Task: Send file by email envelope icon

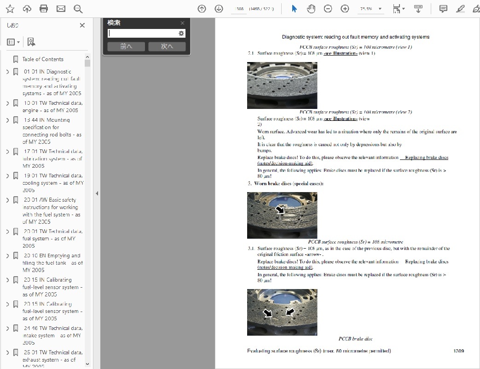Action: (x=61, y=9)
